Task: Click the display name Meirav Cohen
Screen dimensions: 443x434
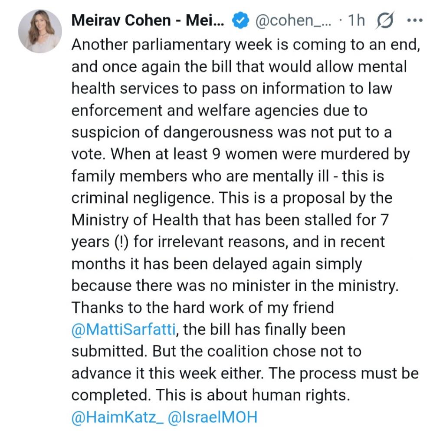Action: (x=147, y=21)
